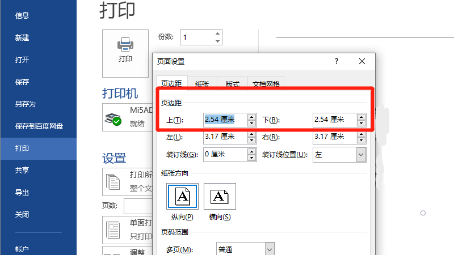Click the print all pages (打印所有页) icon
The image size is (454, 255).
tap(114, 181)
